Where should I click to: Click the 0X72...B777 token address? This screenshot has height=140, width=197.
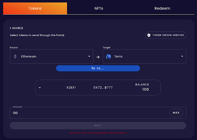pyautogui.click(x=103, y=88)
